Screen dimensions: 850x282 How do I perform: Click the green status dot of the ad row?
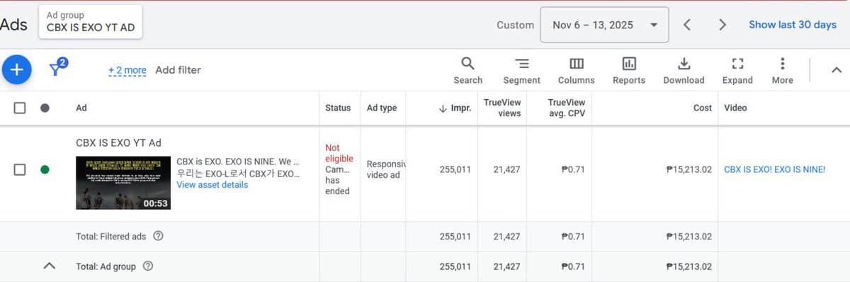tap(45, 169)
